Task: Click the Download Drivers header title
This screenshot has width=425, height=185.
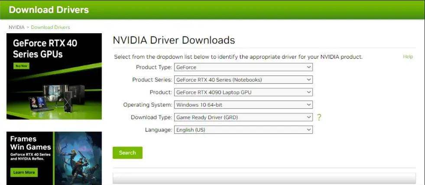Action: tap(49, 10)
